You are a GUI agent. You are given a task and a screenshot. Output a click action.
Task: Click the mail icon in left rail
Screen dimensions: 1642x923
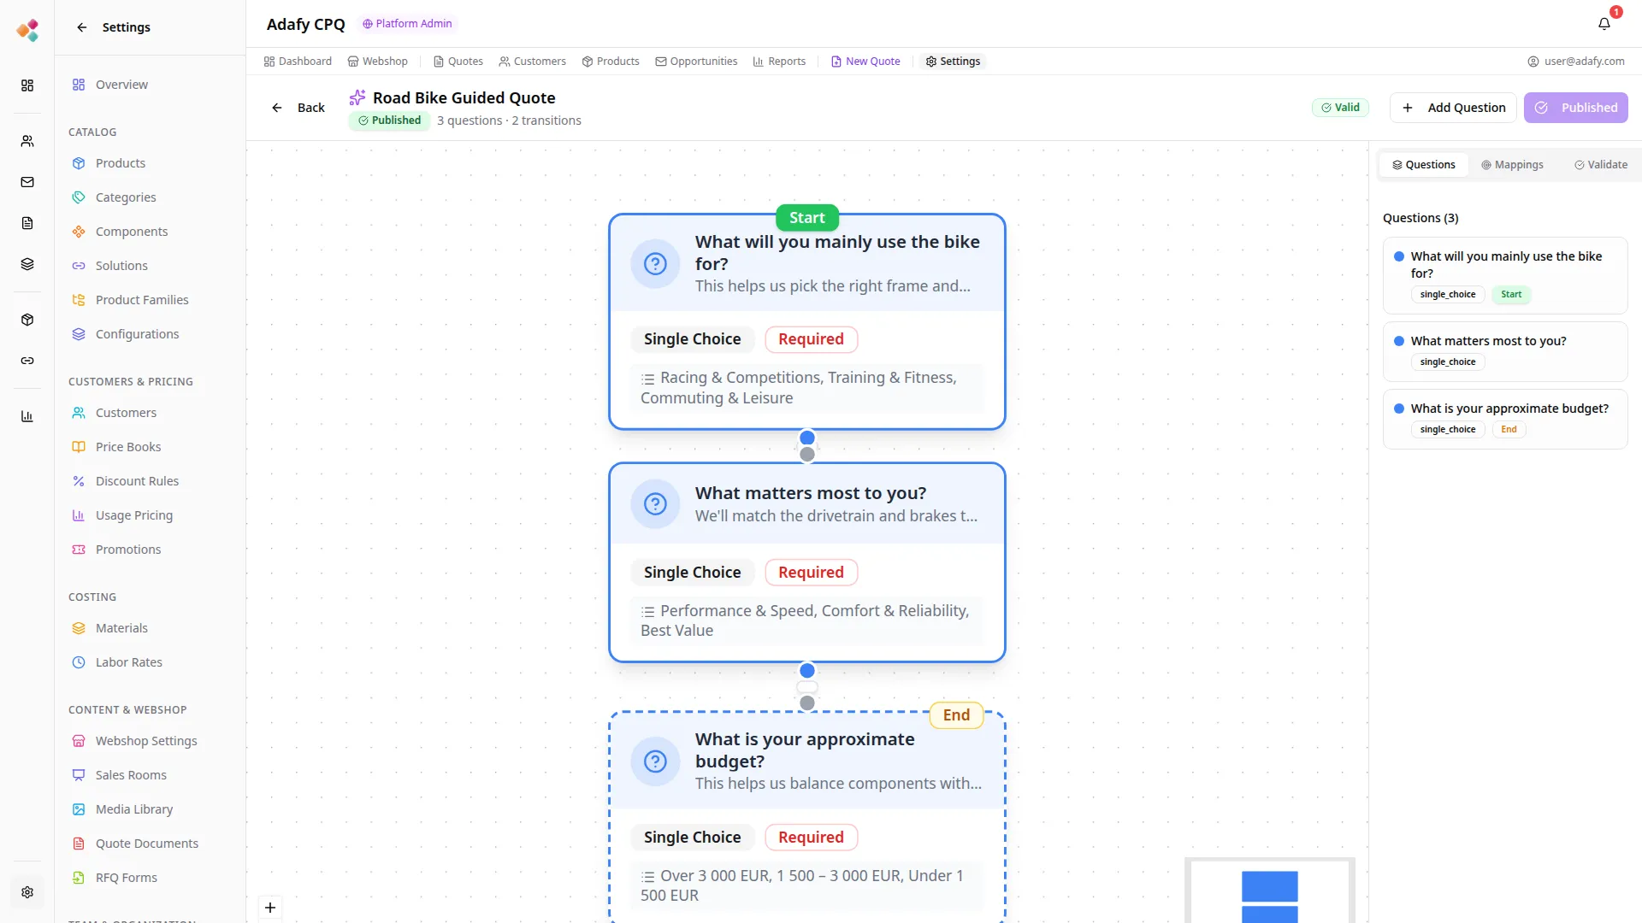coord(27,182)
